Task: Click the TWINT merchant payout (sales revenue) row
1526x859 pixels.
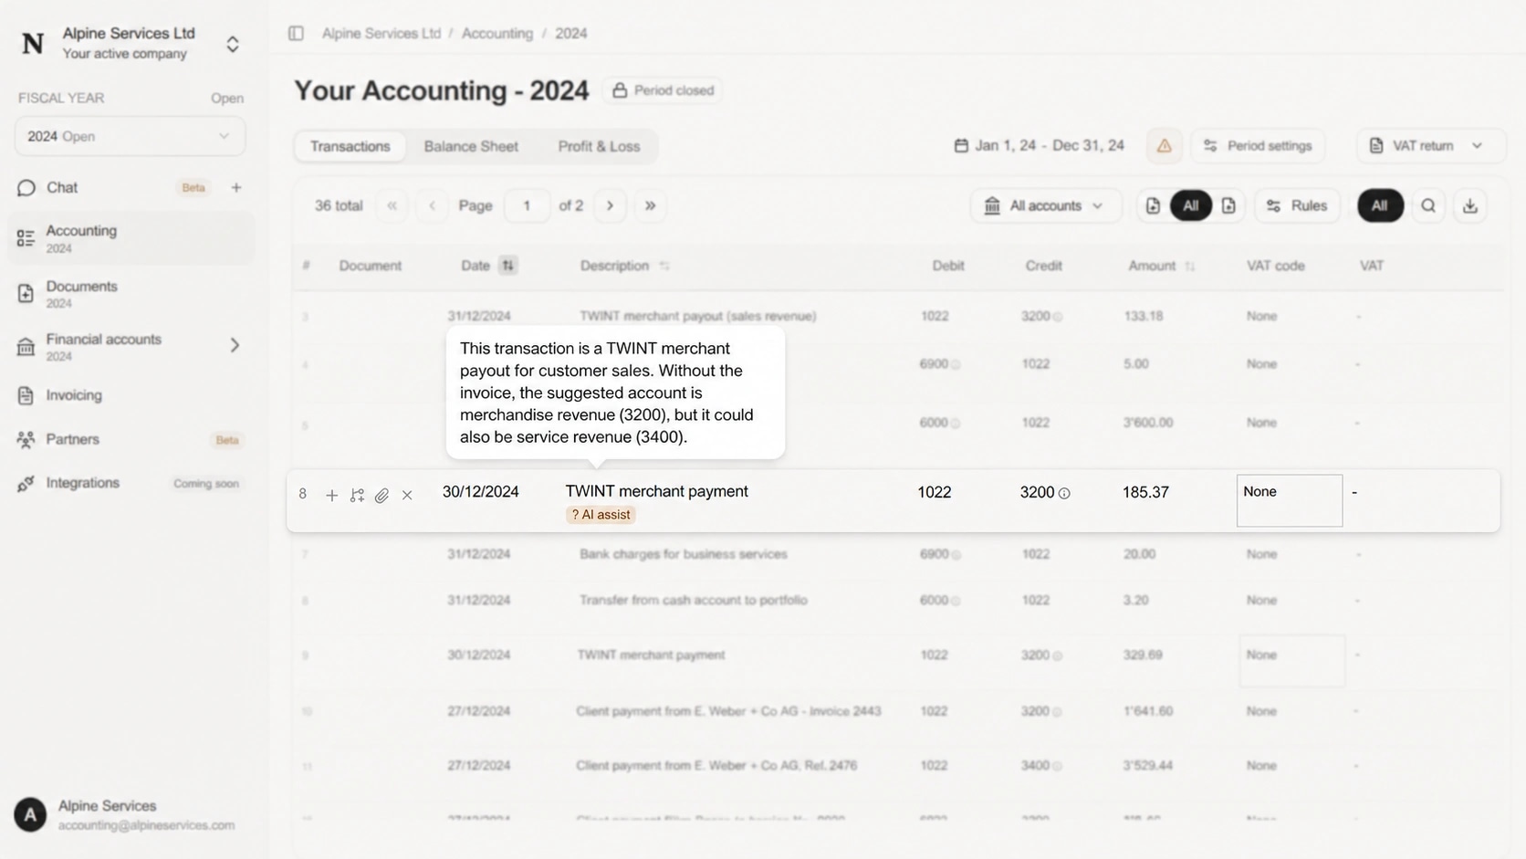Action: coord(899,317)
